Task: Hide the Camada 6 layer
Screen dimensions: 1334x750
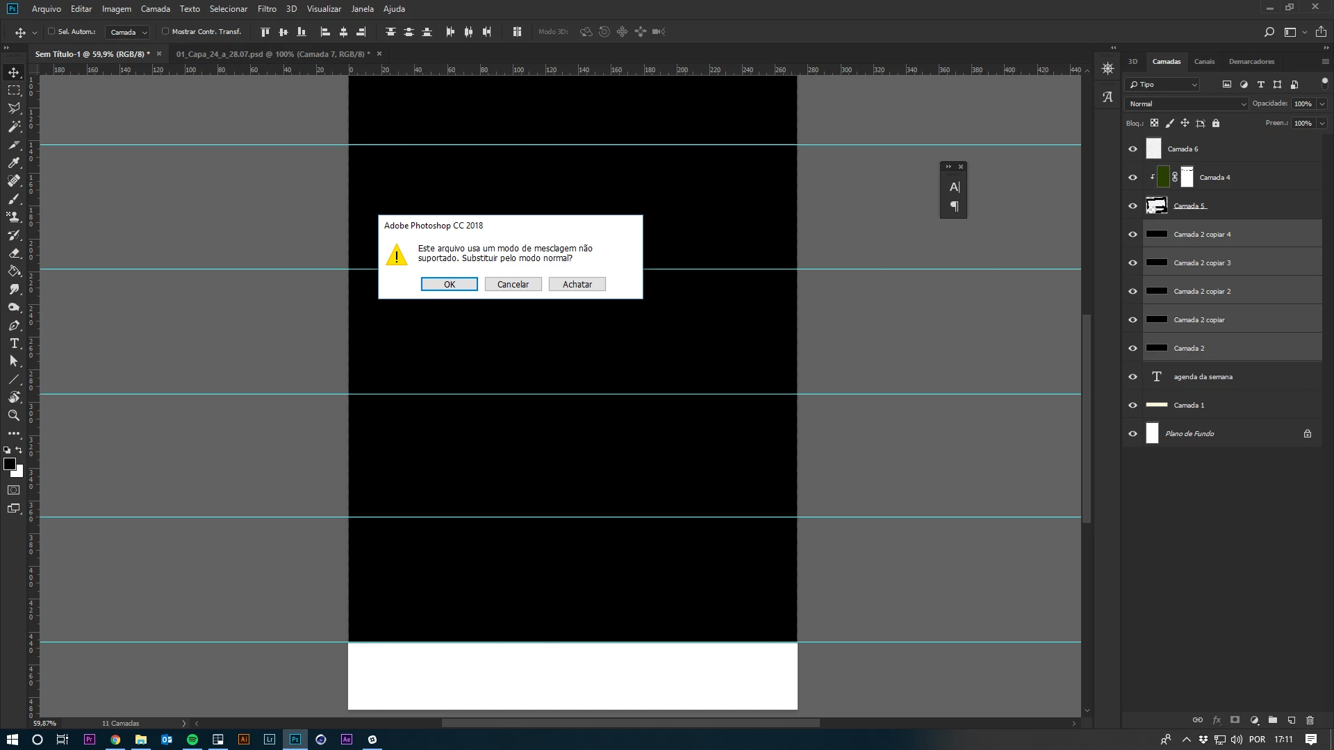Action: tap(1133, 149)
